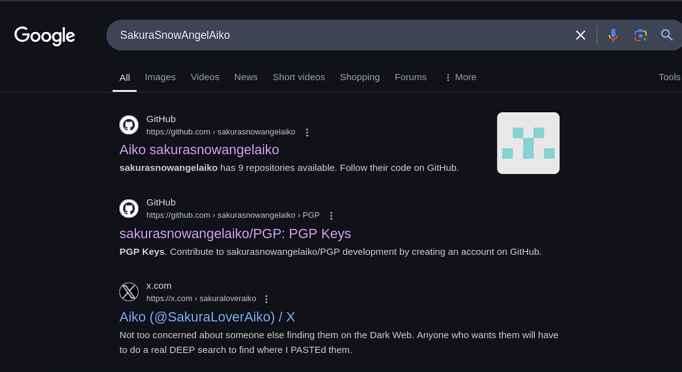Image resolution: width=682 pixels, height=372 pixels.
Task: Switch to the Forums tab
Action: pyautogui.click(x=411, y=77)
